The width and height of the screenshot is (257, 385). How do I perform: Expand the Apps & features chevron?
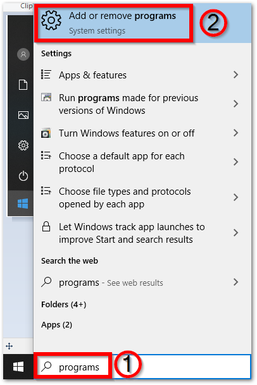pyautogui.click(x=235, y=75)
